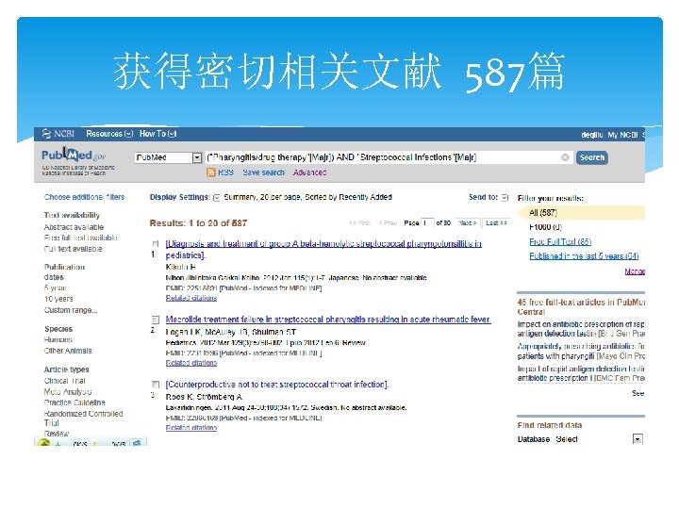Open Impact on antibiotic prescription article
This screenshot has height=509, width=679.
coord(581,329)
